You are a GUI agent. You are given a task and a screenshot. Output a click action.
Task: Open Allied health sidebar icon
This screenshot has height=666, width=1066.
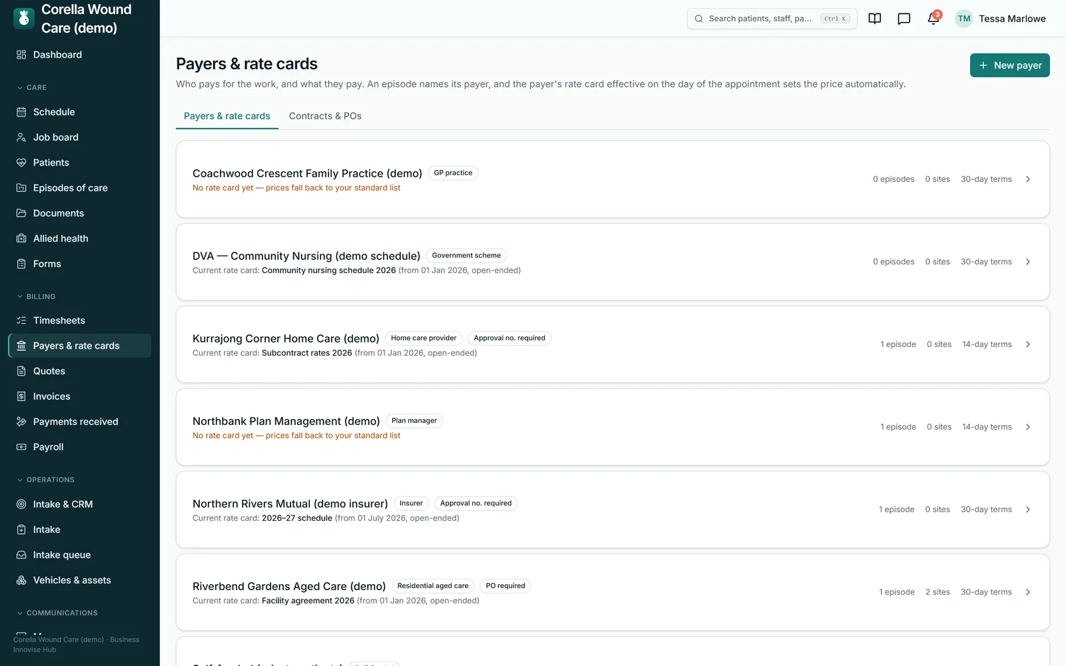click(21, 238)
